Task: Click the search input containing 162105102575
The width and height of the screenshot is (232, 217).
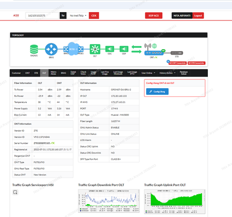Action: point(42,16)
